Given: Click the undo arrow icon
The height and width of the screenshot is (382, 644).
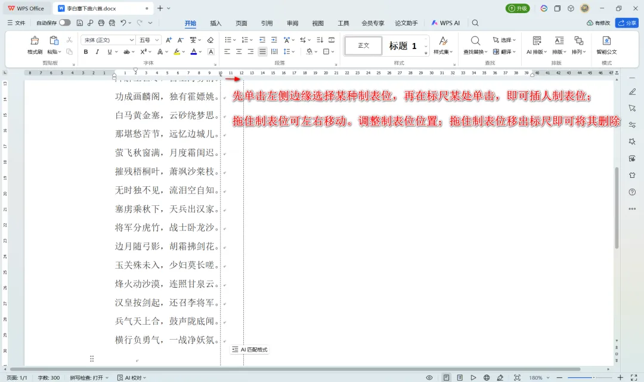Looking at the screenshot, I should point(123,23).
